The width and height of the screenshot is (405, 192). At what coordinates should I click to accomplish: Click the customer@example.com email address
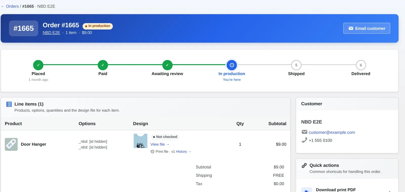click(x=332, y=132)
